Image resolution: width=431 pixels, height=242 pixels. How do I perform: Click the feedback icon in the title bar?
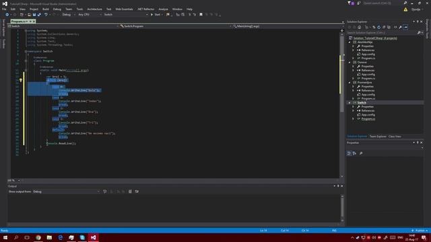[x=359, y=3]
